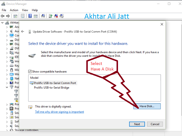This screenshot has height=136, width=182.
Task: Click the Print queues icon in tree
Action: [x=11, y=104]
